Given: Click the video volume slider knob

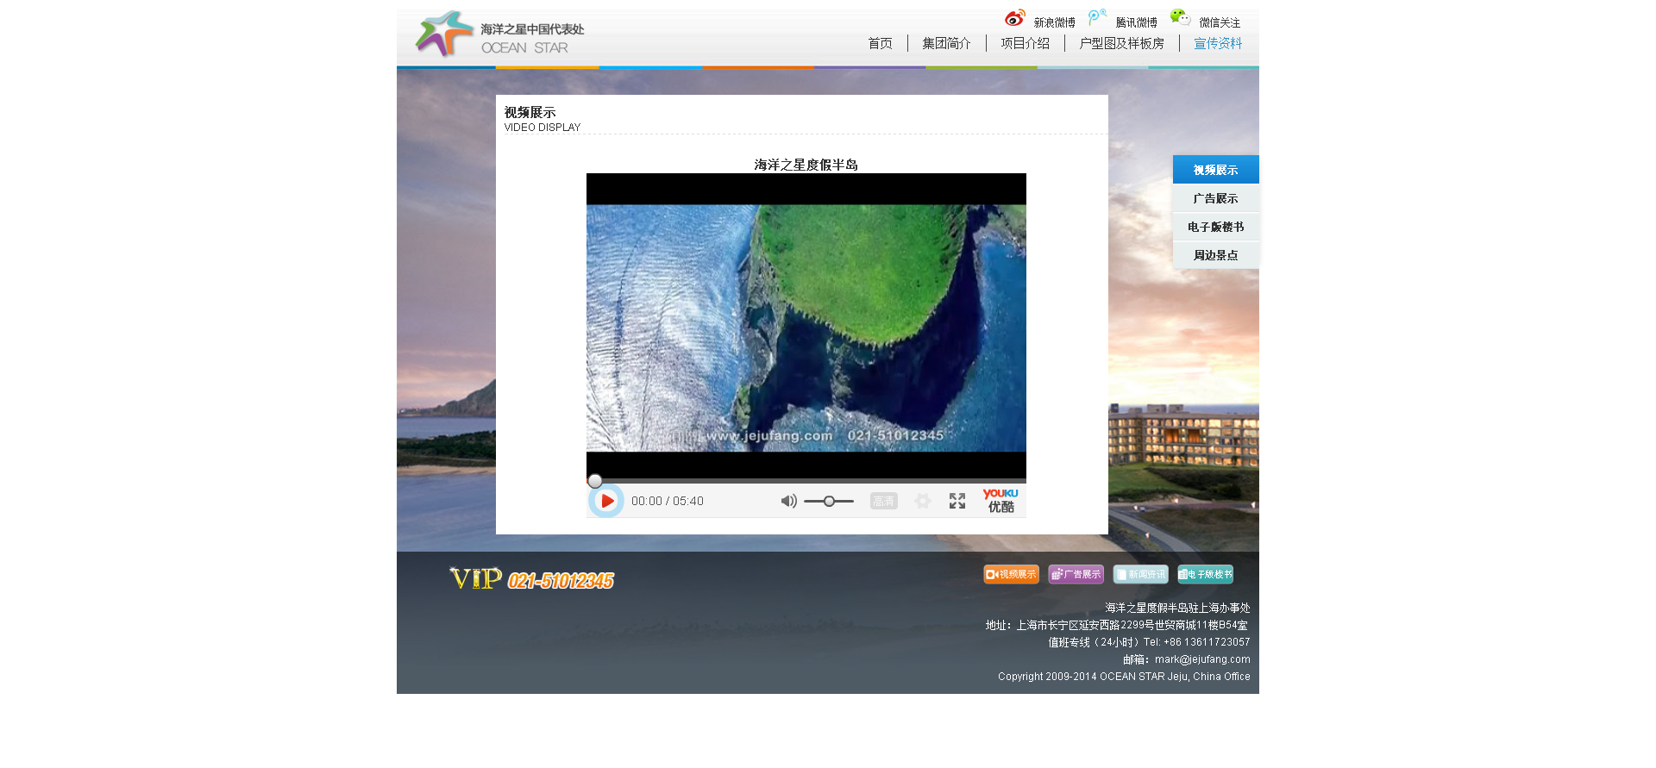Looking at the screenshot, I should 829,502.
